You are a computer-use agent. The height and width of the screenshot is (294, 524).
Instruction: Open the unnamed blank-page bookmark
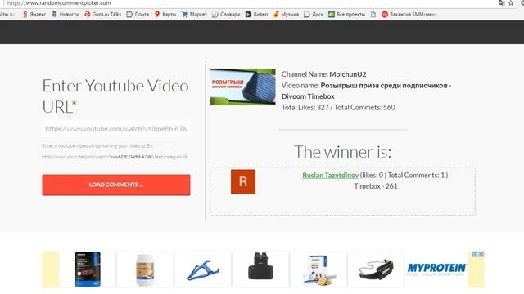[x=373, y=15]
